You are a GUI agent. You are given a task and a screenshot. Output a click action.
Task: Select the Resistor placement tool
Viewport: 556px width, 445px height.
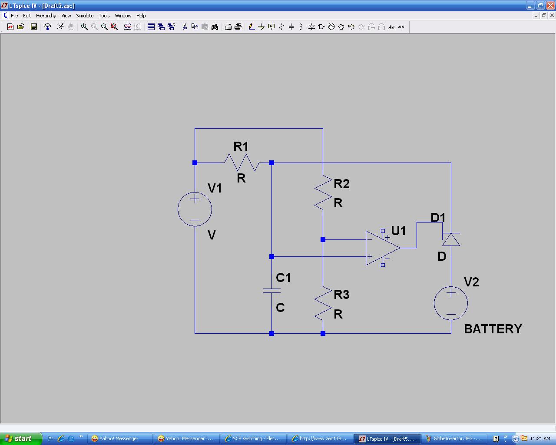tap(281, 27)
